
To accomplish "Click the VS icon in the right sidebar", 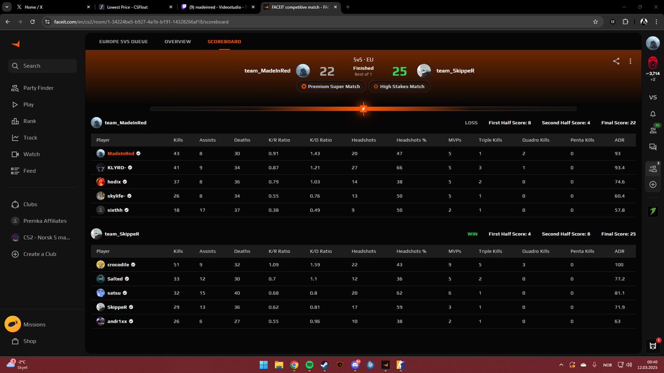I will click(653, 97).
